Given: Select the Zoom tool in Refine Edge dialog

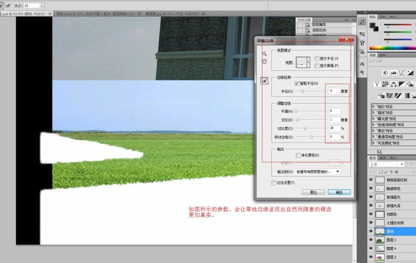Looking at the screenshot, I should [264, 54].
